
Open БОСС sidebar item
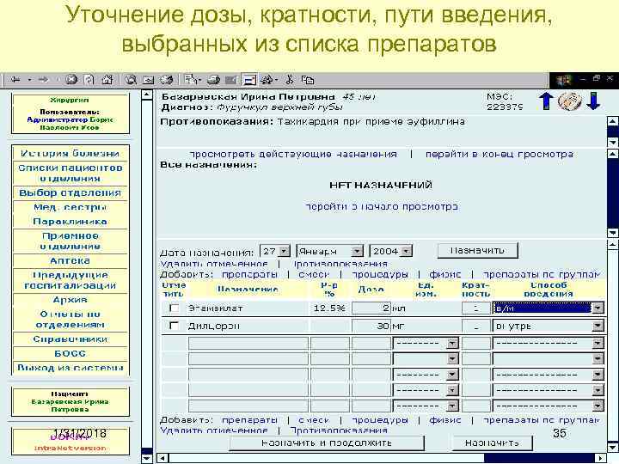70,353
